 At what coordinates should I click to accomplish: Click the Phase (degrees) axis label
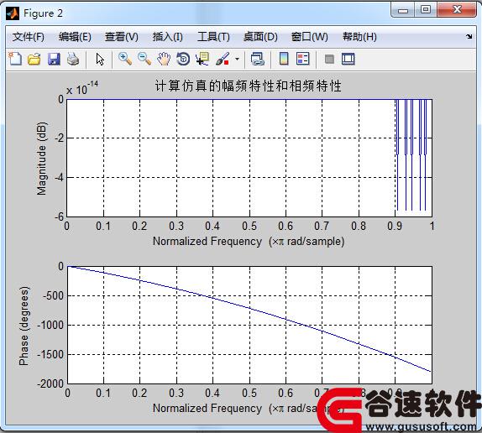[x=24, y=326]
